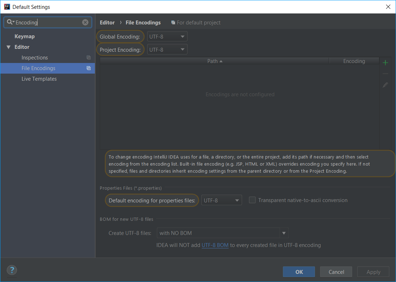Open the Project Encoding dropdown
Image resolution: width=396 pixels, height=282 pixels.
click(167, 50)
